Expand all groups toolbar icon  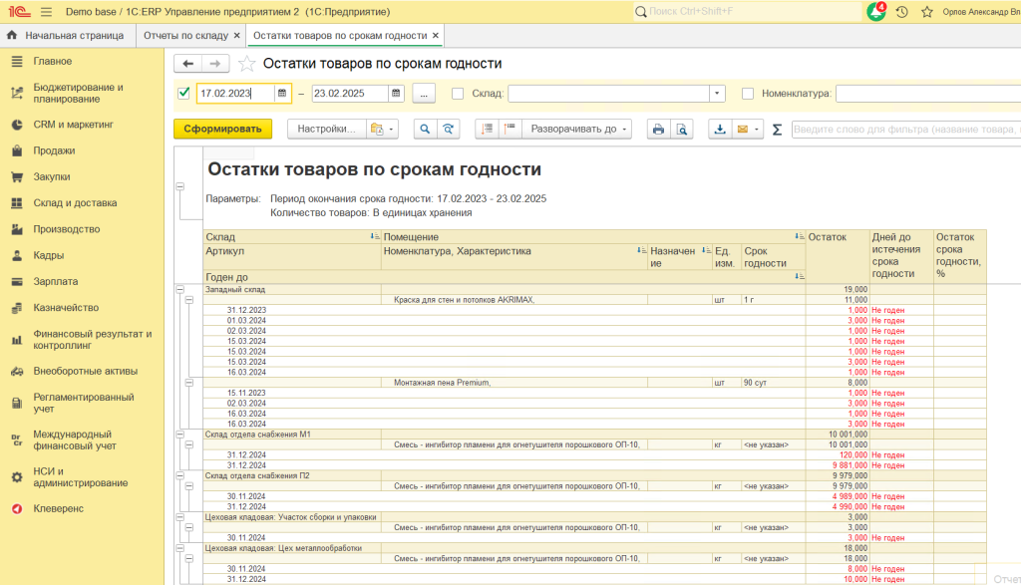(510, 129)
